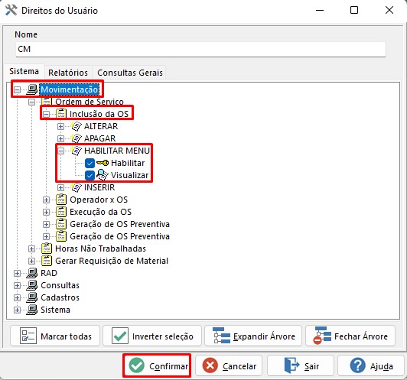Select the Horas Não Trabalhadas label
This screenshot has width=407, height=380.
[x=100, y=248]
